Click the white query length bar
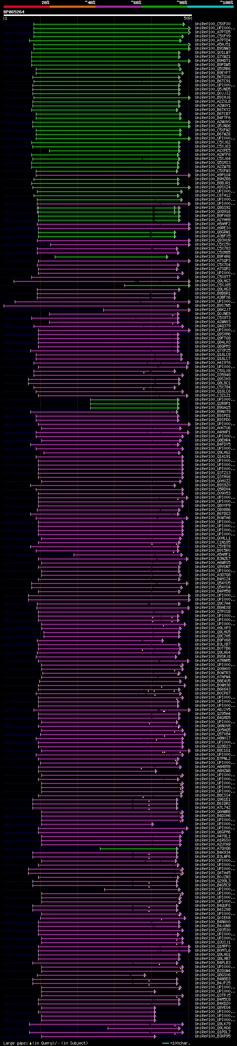This screenshot has width=237, height=1046. 98,15
